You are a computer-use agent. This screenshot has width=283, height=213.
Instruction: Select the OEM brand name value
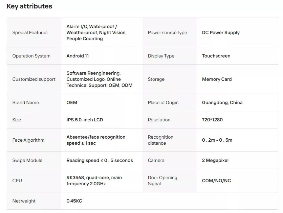point(72,102)
